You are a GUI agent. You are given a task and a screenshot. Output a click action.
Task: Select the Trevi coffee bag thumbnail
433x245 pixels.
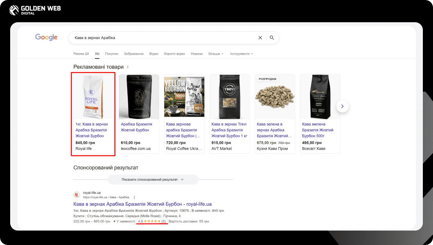coord(229,96)
